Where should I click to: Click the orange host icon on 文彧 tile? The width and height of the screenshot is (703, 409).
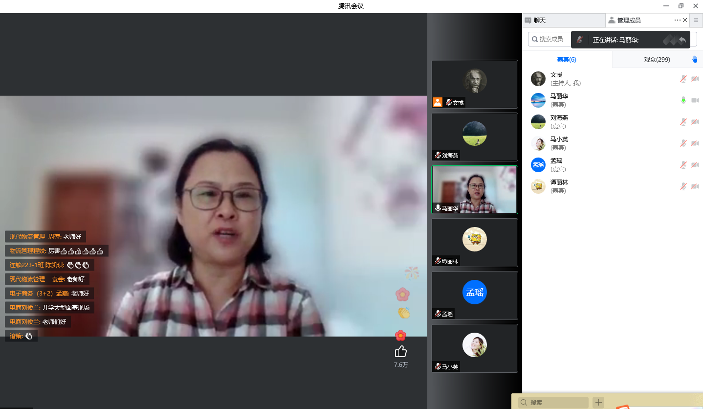coord(438,102)
